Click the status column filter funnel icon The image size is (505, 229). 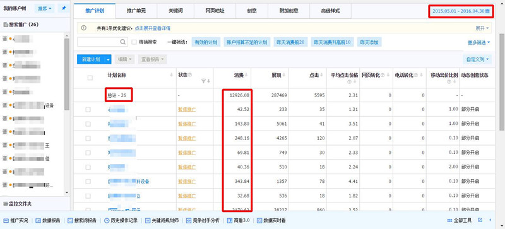(203, 81)
